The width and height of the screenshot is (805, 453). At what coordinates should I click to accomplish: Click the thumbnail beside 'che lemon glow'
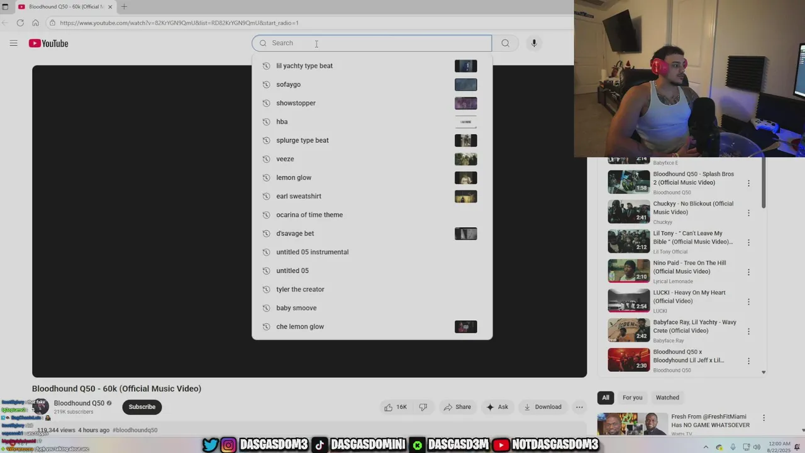[x=466, y=327]
